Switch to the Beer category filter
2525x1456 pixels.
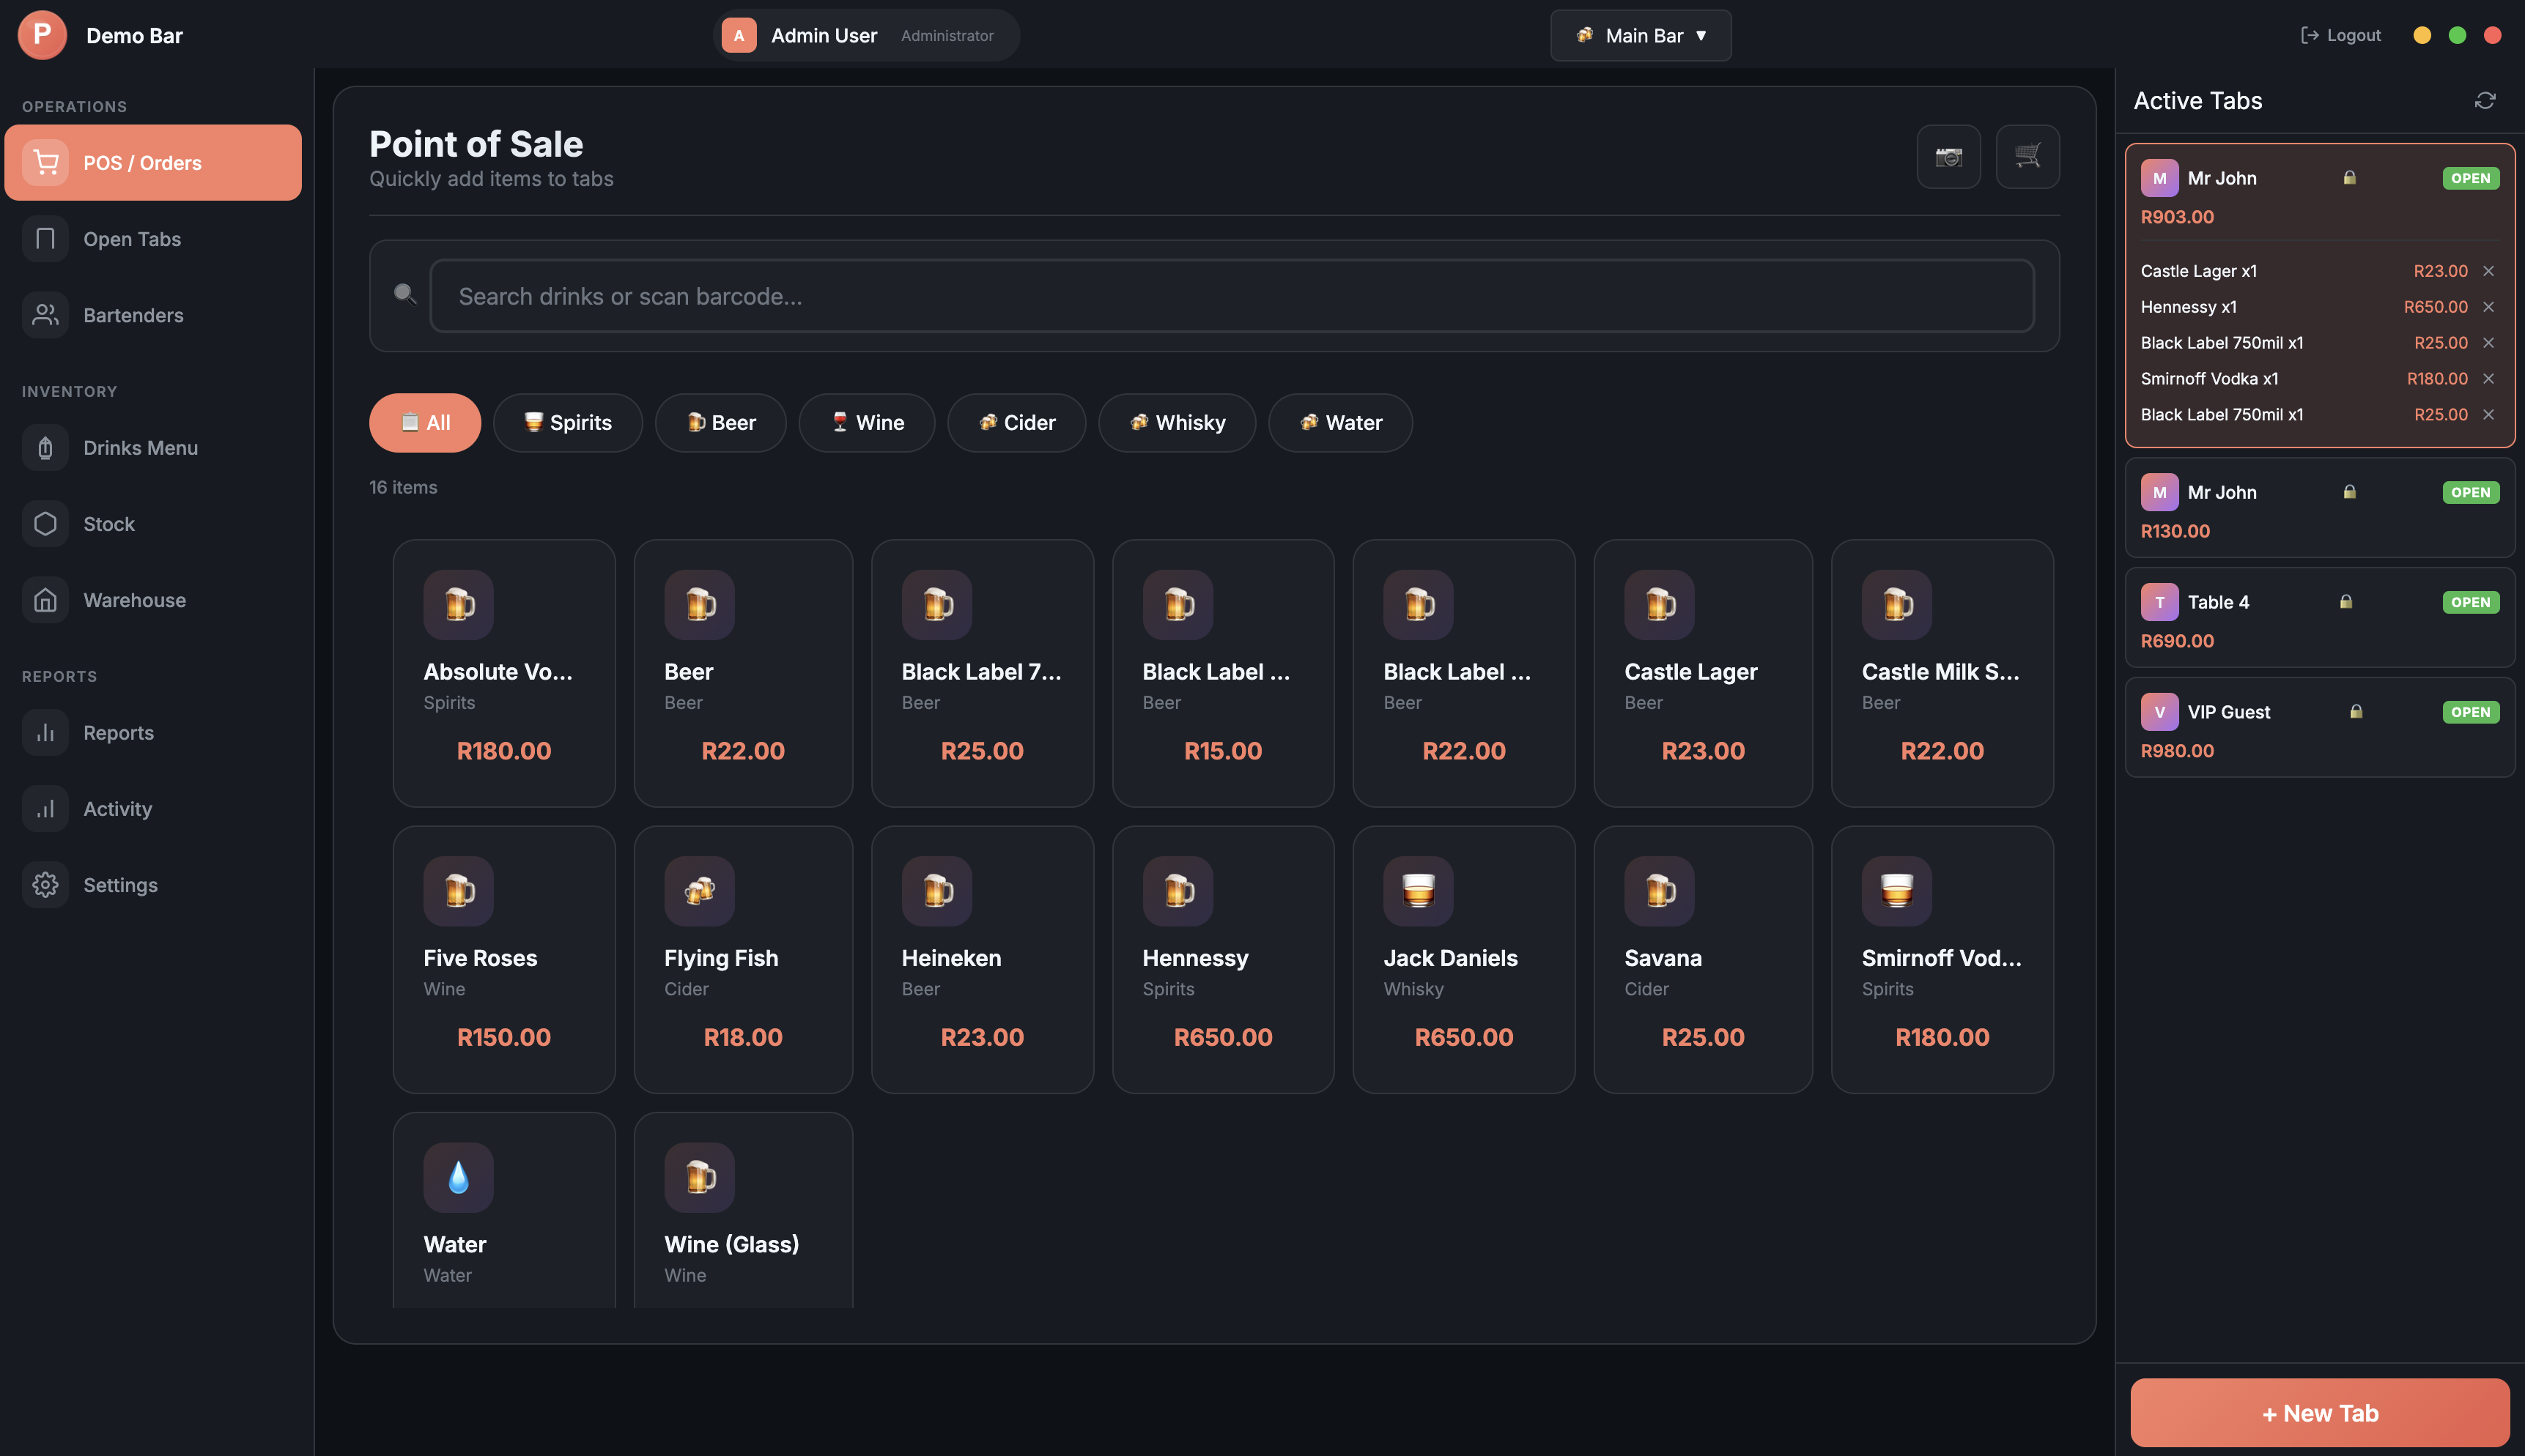[720, 422]
